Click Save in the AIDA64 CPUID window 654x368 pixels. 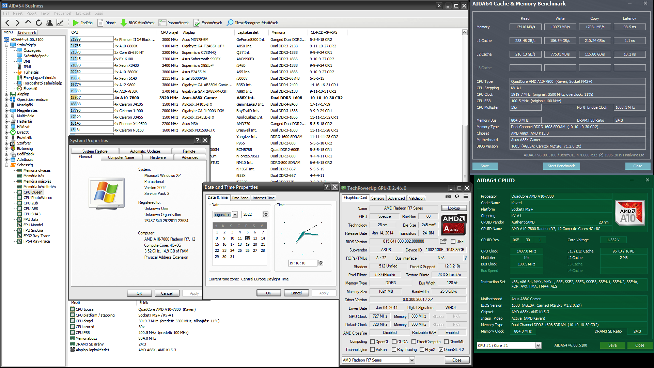click(x=612, y=346)
